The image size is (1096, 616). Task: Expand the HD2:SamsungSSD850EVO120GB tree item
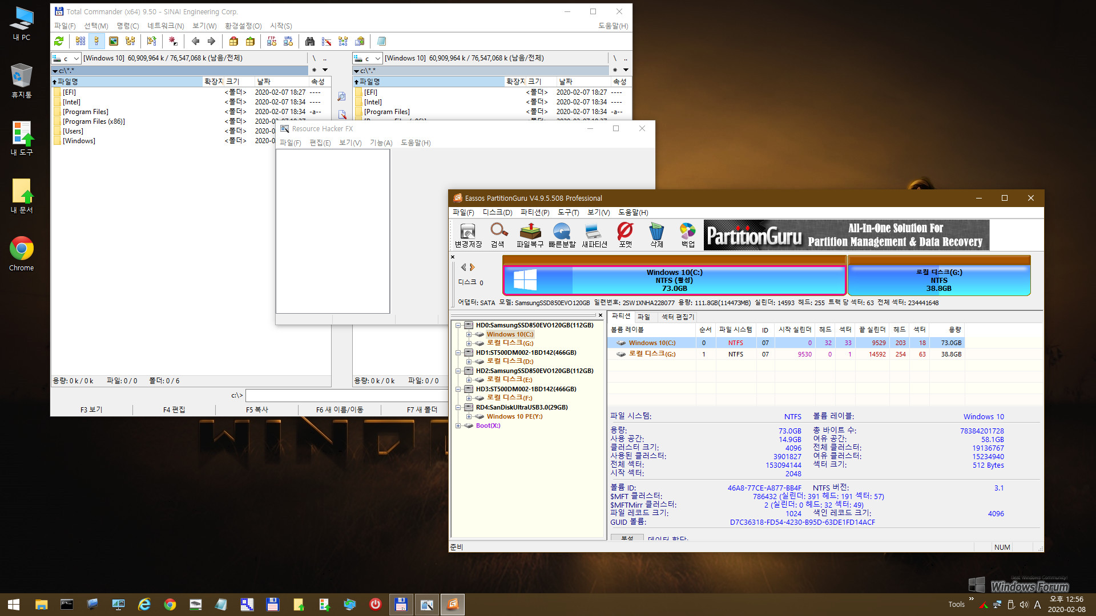click(x=456, y=370)
